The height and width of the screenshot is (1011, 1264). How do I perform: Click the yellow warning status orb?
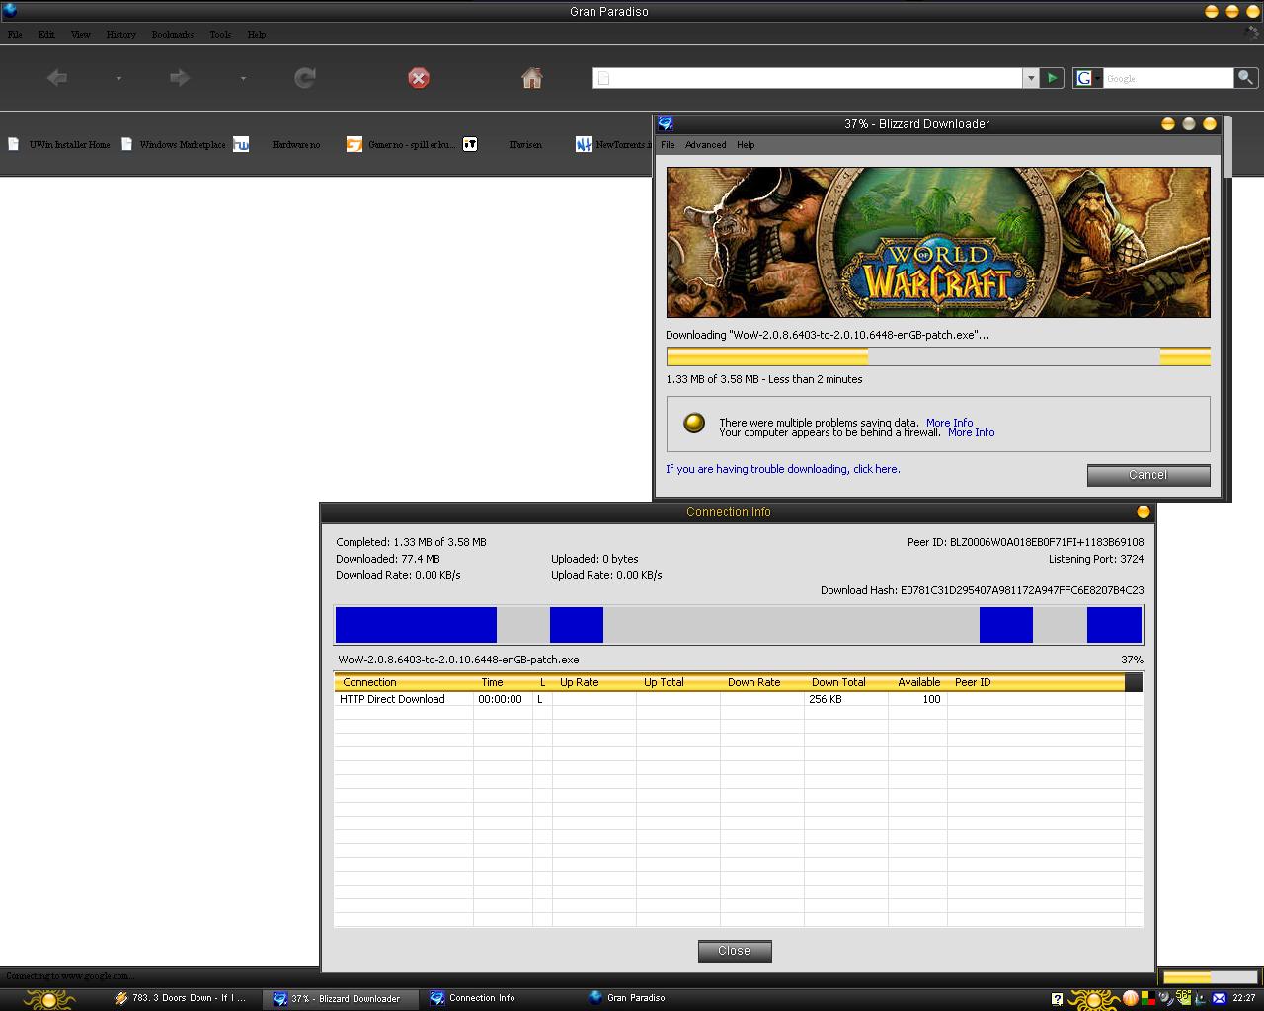click(694, 423)
